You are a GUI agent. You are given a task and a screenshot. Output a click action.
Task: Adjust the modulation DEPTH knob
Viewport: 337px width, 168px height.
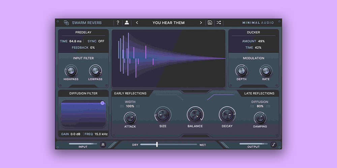click(x=242, y=71)
